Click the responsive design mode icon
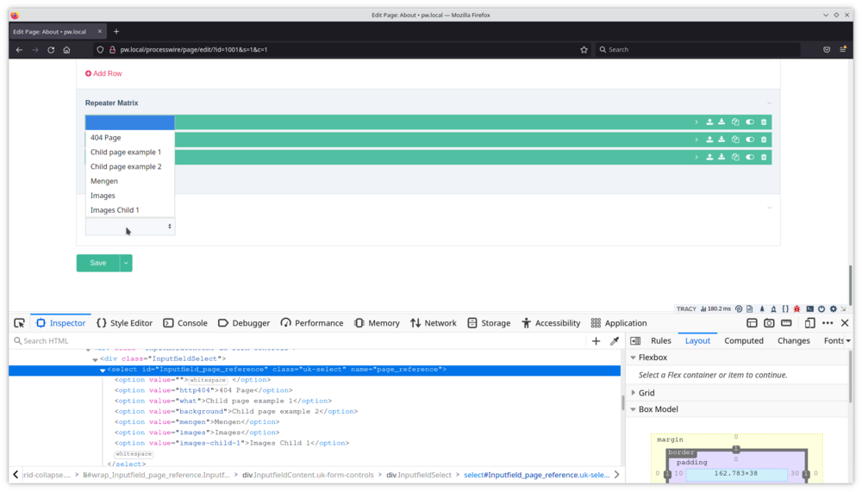Image resolution: width=862 pixels, height=492 pixels. [x=809, y=323]
